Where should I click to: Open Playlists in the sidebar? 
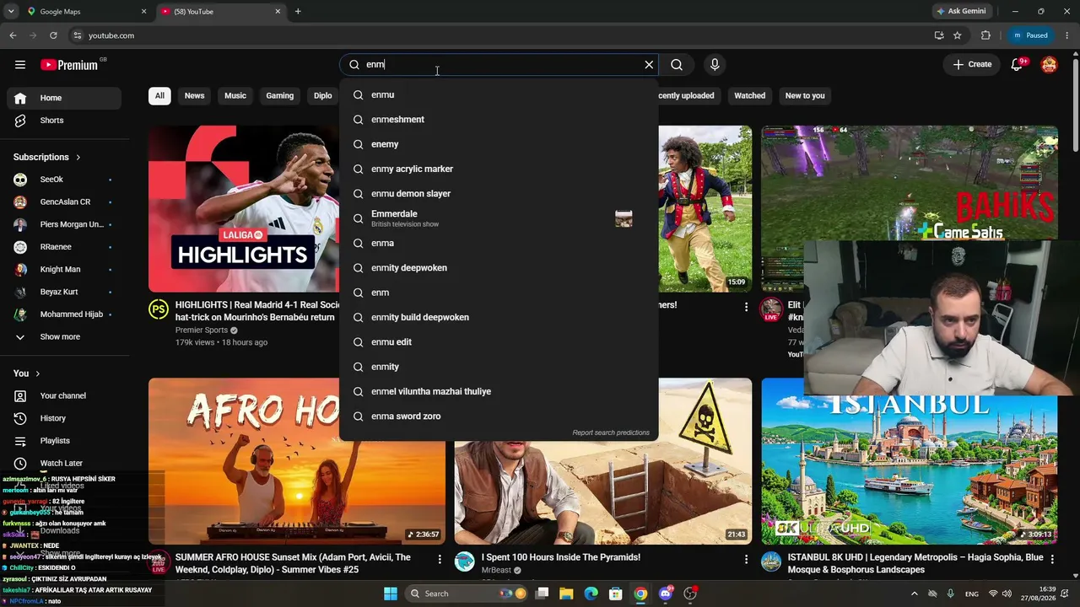pos(64,441)
